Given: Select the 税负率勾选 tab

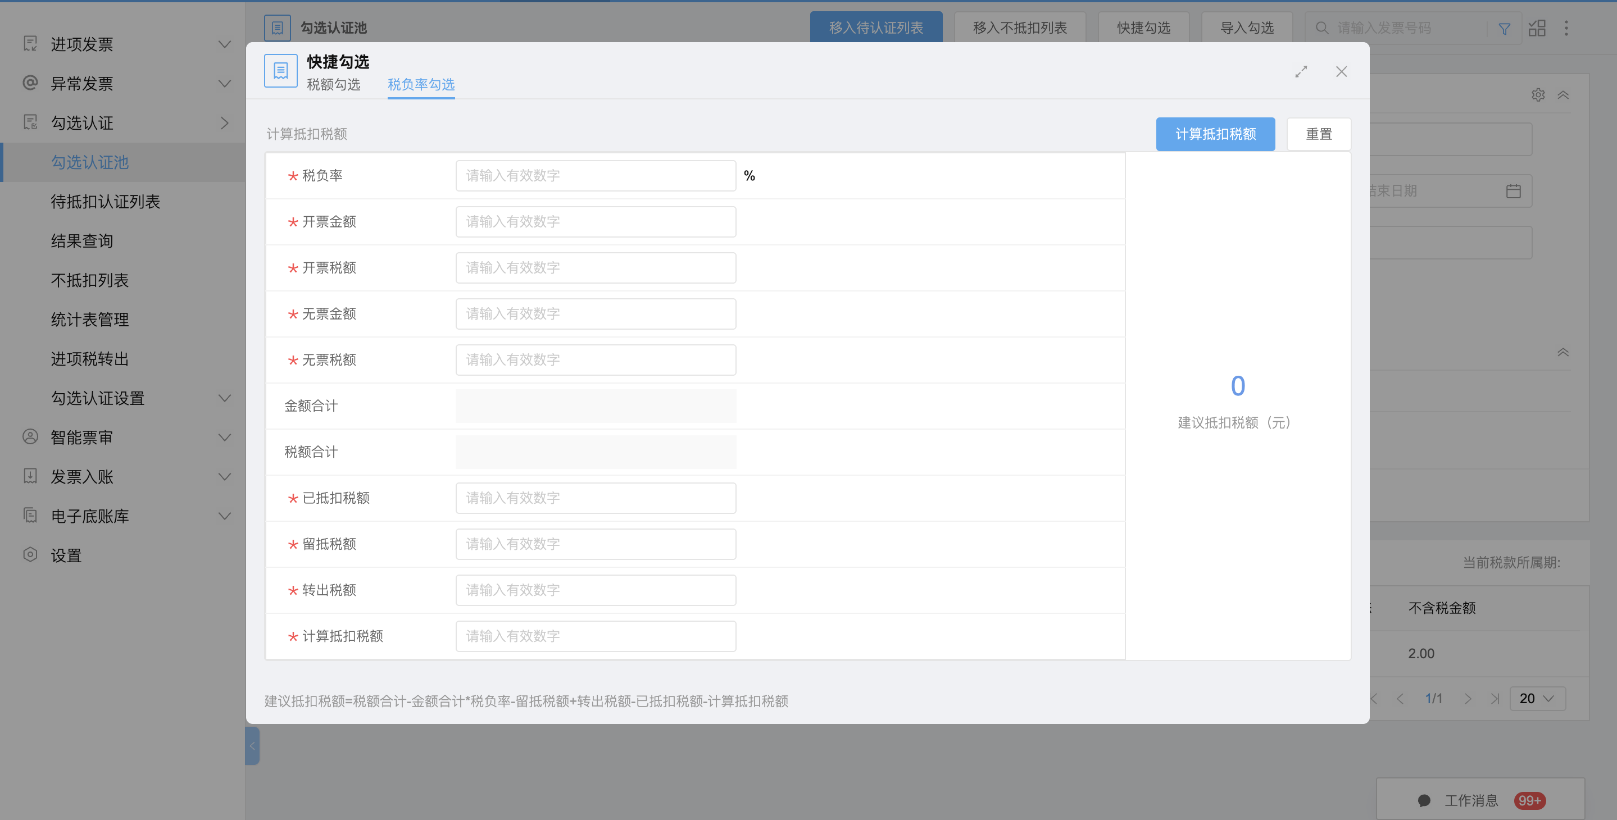Looking at the screenshot, I should coord(421,84).
